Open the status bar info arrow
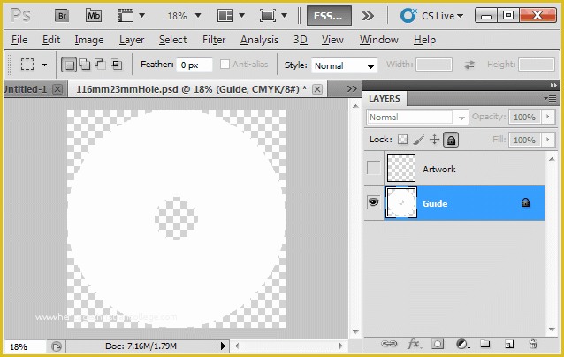This screenshot has width=564, height=357. [x=223, y=346]
